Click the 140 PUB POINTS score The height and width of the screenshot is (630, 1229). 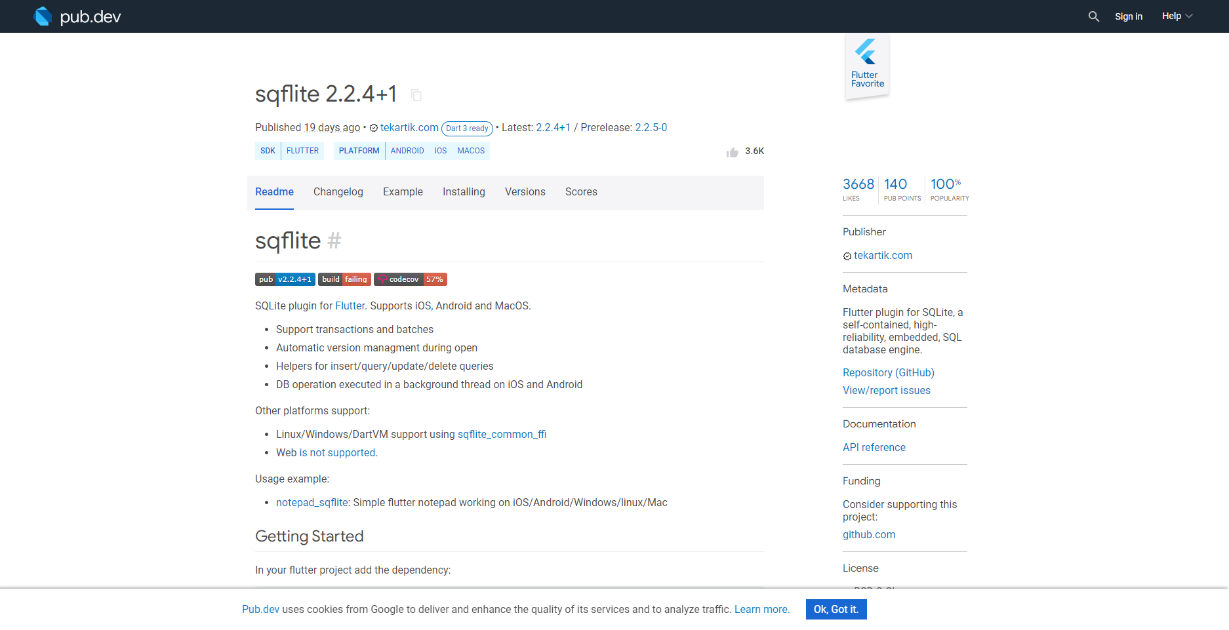tap(902, 189)
